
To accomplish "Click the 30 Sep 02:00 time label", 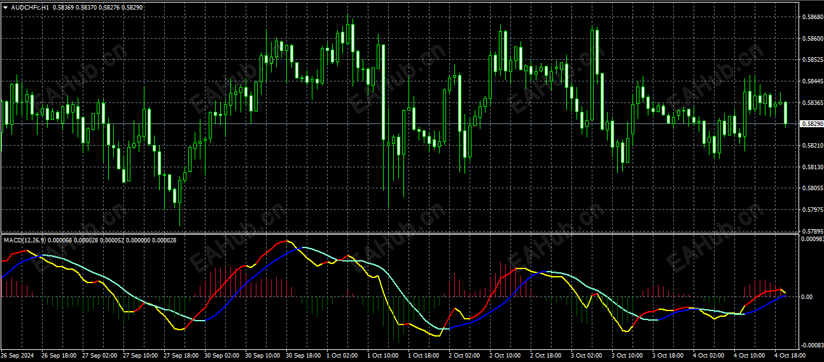I will click(x=221, y=355).
